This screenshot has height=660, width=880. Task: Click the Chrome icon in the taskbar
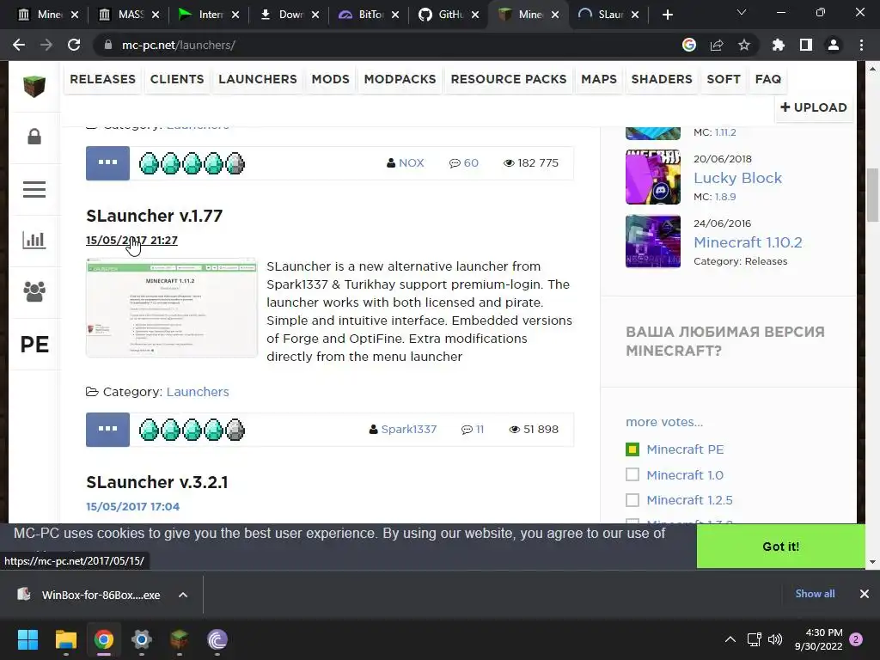104,639
